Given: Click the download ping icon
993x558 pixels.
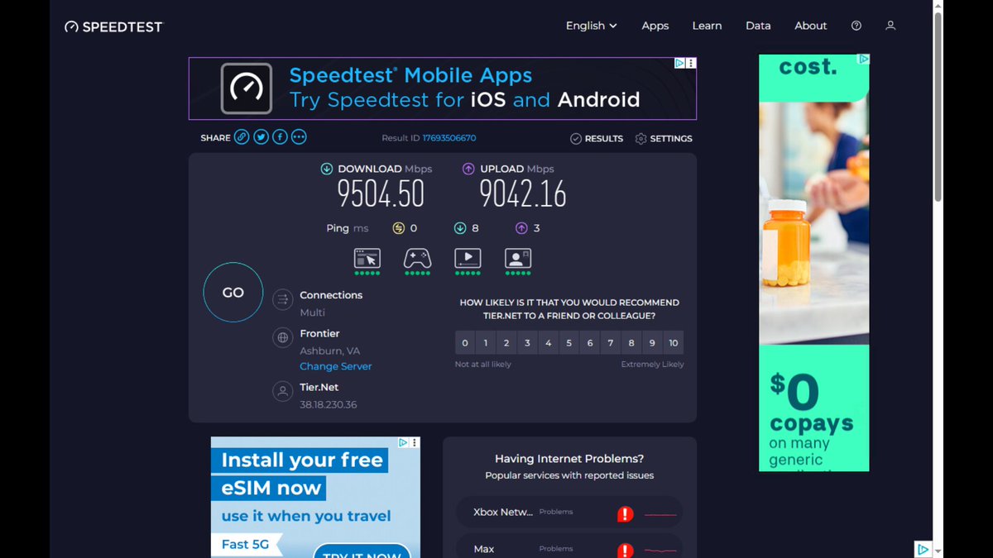Looking at the screenshot, I should 460,228.
